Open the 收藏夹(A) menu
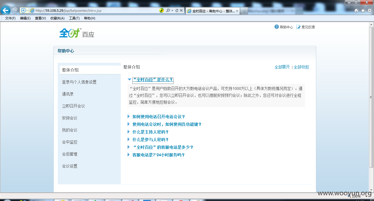The height and width of the screenshot is (201, 374). [57, 18]
